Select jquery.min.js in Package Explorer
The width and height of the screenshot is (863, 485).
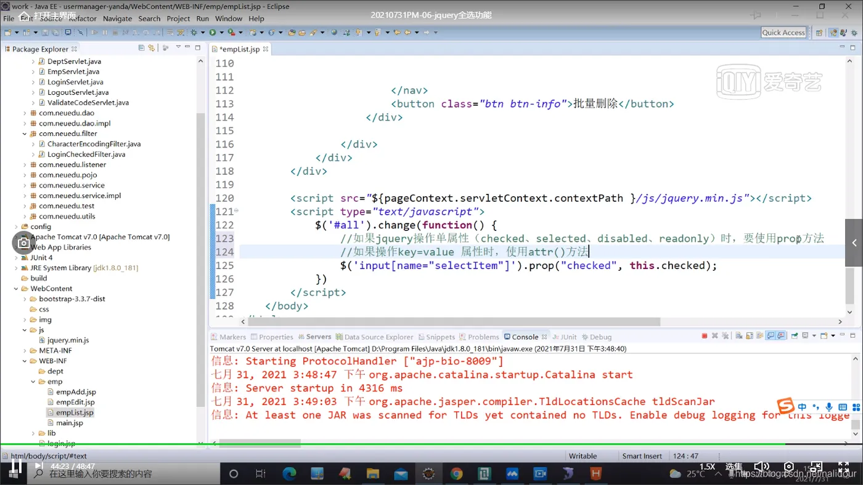coord(68,340)
